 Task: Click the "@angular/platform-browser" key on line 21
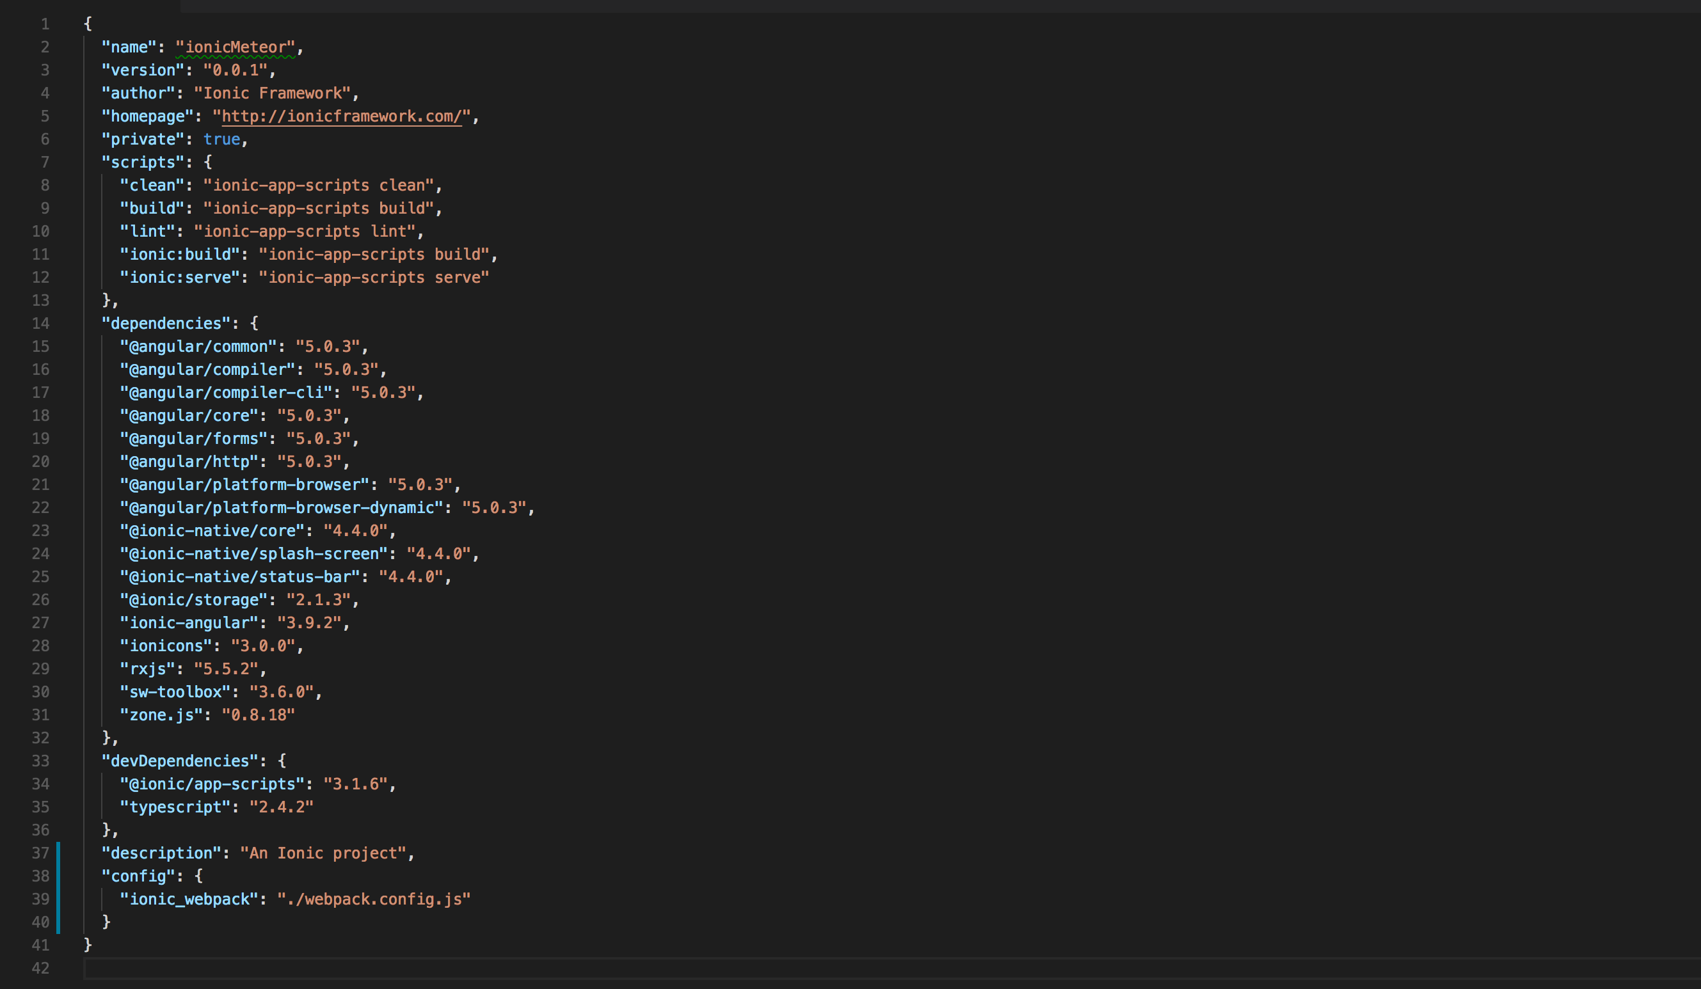[245, 484]
